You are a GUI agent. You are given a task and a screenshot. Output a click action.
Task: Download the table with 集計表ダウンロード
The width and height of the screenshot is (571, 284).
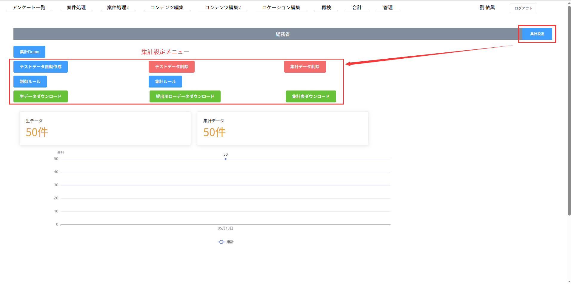coord(311,96)
